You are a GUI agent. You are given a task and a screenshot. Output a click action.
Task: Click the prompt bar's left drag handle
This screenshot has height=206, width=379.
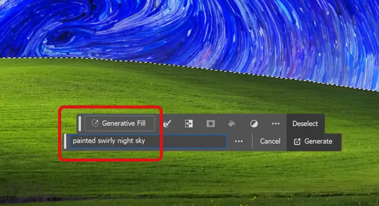pyautogui.click(x=66, y=141)
